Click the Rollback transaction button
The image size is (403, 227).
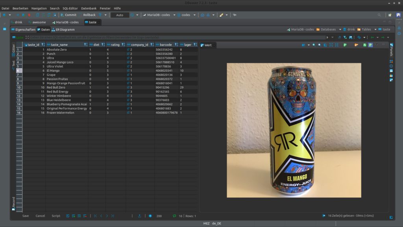coord(87,15)
